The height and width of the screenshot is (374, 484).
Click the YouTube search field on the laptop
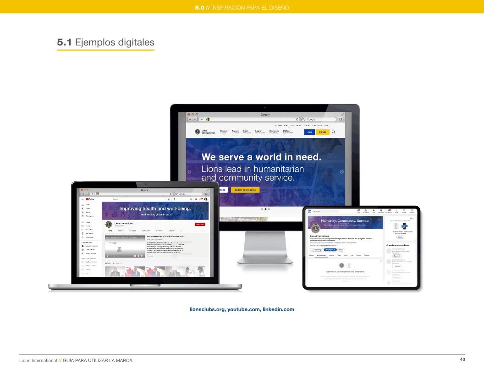pyautogui.click(x=139, y=199)
